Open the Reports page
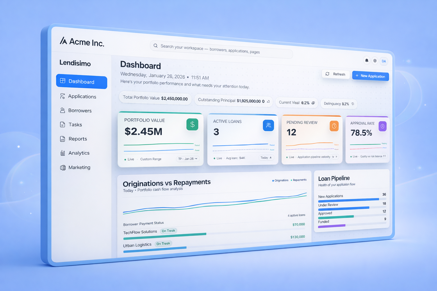The width and height of the screenshot is (437, 291). click(x=74, y=139)
